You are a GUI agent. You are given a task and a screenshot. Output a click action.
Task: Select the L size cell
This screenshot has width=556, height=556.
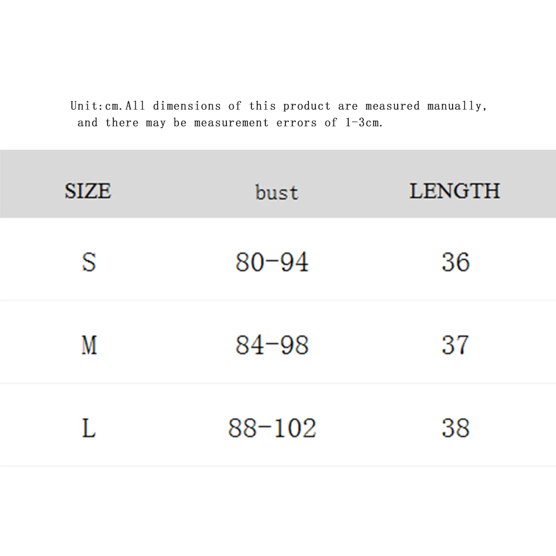89,428
